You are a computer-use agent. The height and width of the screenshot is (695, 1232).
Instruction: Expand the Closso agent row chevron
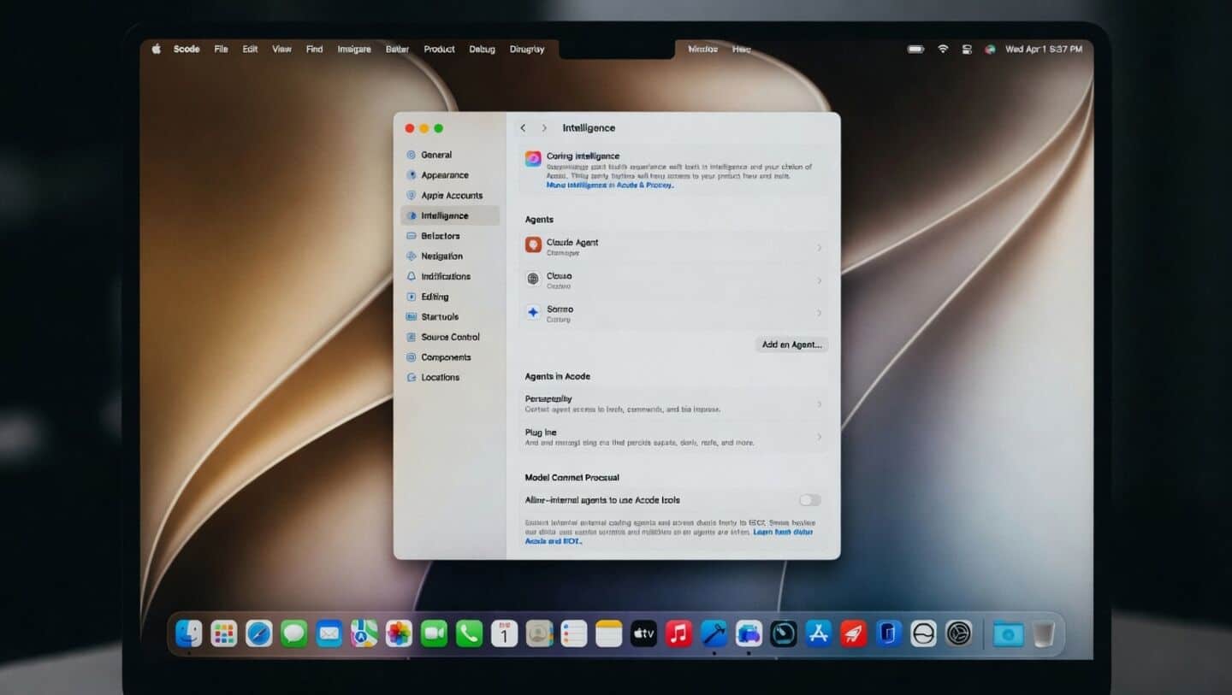click(x=819, y=280)
